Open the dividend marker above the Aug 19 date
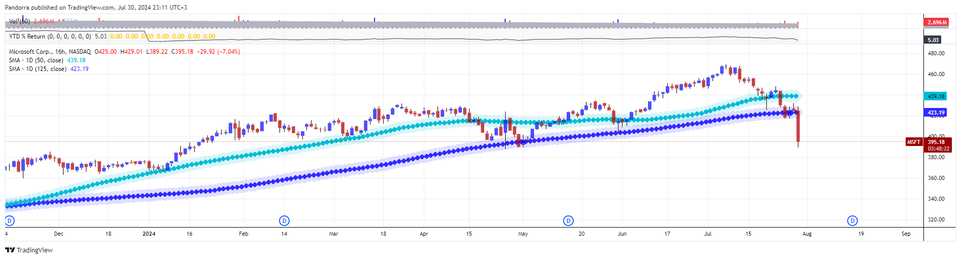This screenshot has height=259, width=961. click(852, 220)
